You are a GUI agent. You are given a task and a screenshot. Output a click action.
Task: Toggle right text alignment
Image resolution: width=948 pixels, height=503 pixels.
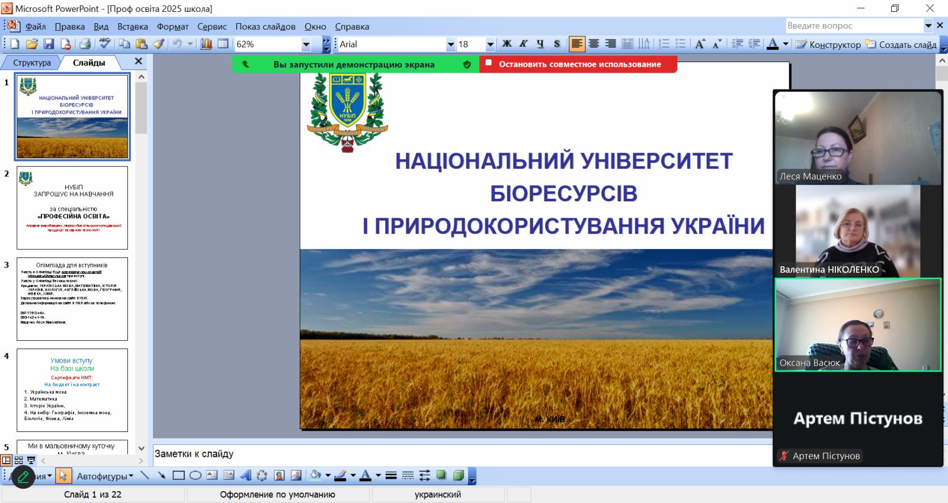pyautogui.click(x=610, y=44)
